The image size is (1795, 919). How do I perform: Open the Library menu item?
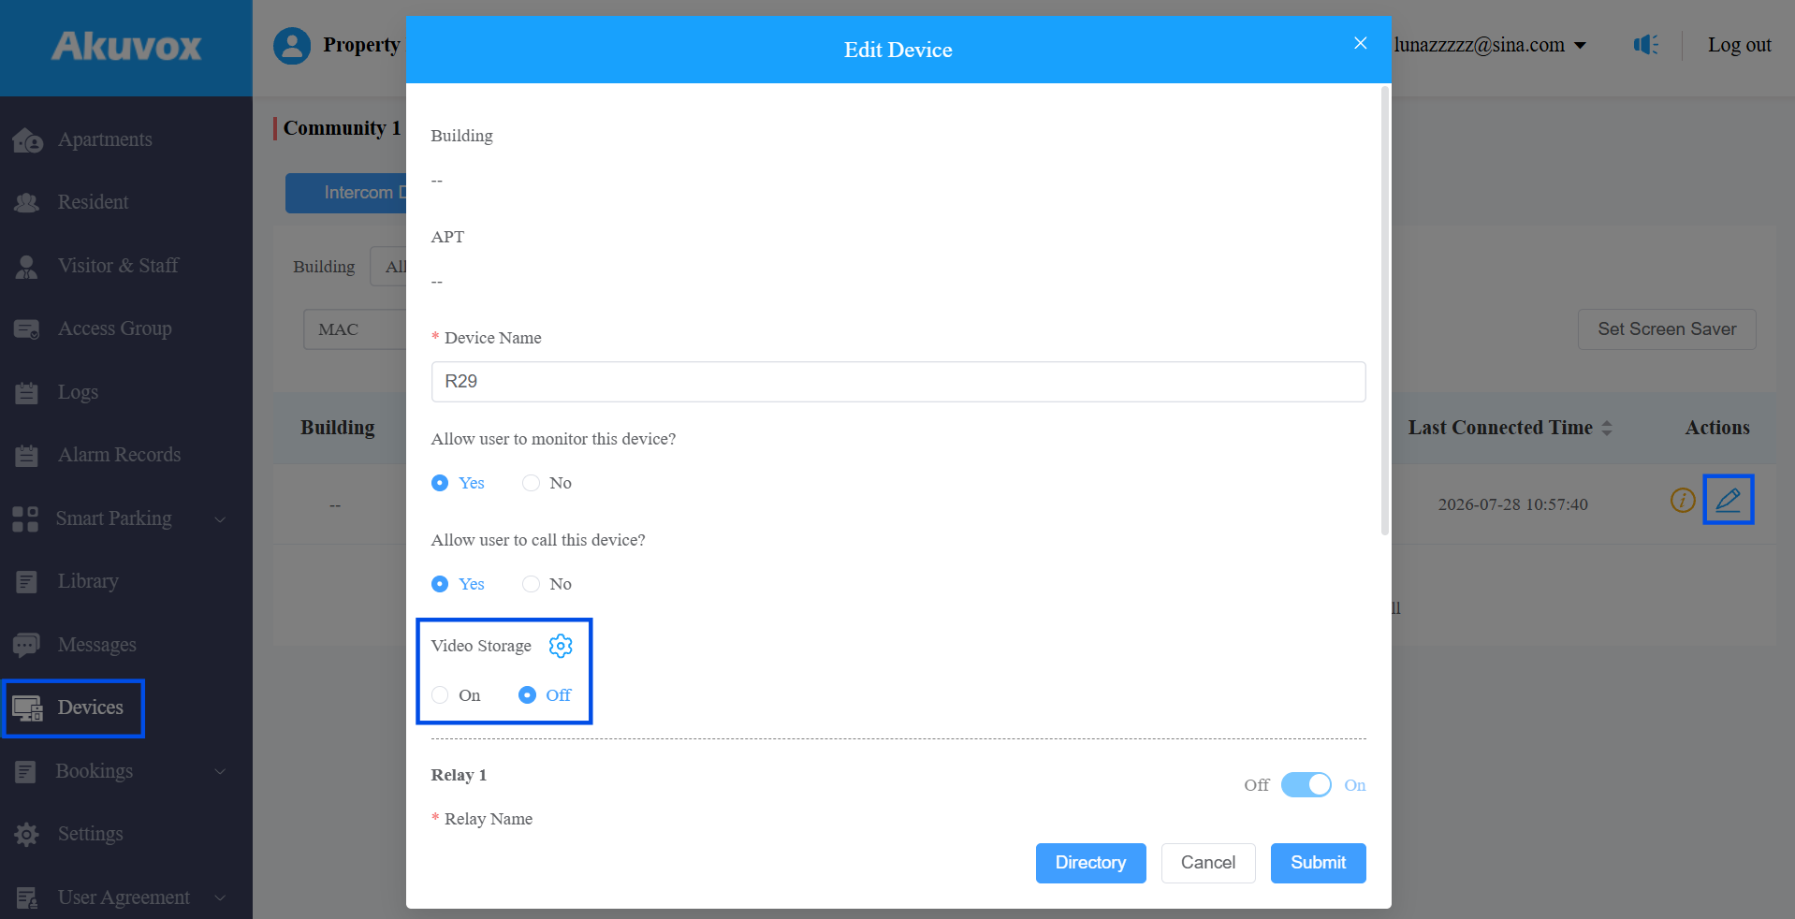(x=88, y=581)
